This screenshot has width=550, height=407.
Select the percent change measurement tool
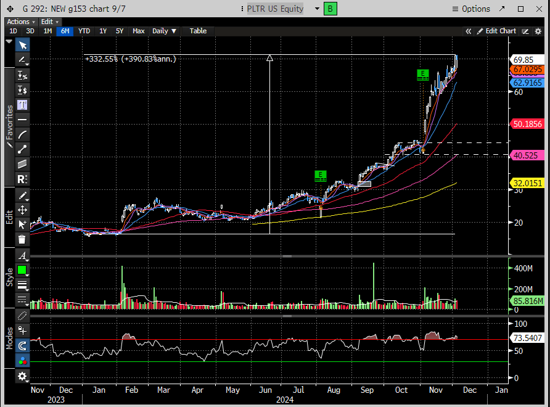pos(22,75)
